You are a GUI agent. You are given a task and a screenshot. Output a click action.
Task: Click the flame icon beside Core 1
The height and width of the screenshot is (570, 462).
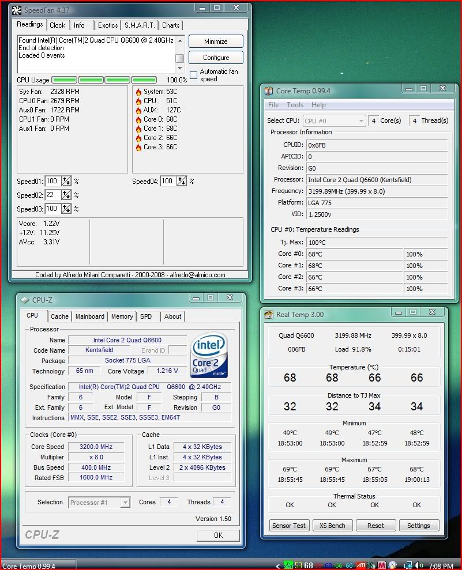(138, 129)
